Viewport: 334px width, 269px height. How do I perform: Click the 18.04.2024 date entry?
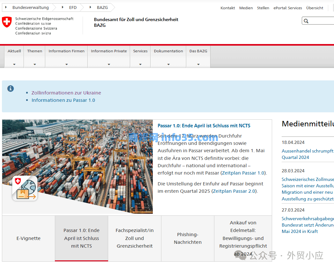293,142
